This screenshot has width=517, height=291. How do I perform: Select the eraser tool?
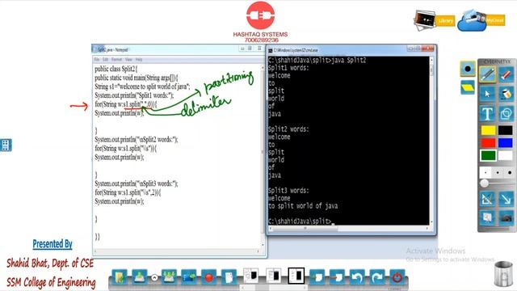tap(506, 74)
